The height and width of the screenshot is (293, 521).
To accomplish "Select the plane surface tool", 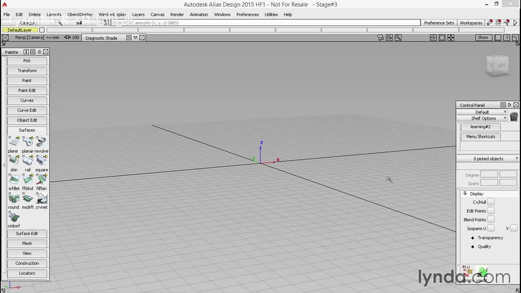I will pyautogui.click(x=14, y=142).
